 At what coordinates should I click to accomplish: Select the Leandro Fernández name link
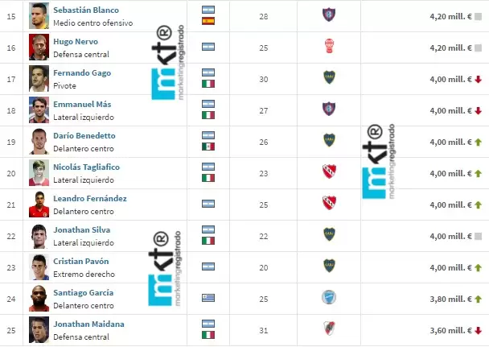point(89,198)
